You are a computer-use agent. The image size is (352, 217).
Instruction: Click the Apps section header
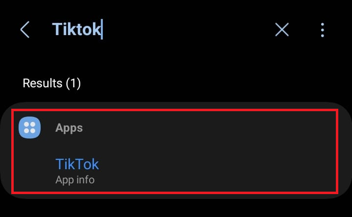pos(69,128)
